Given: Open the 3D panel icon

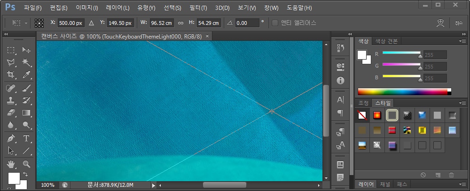Looking at the screenshot, I should pyautogui.click(x=340, y=67).
